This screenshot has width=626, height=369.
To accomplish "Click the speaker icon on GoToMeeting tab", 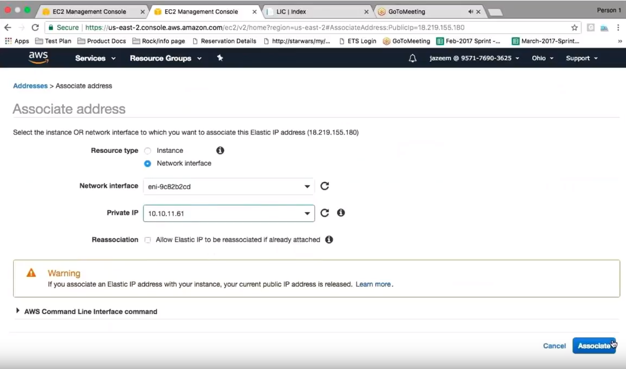I will click(470, 11).
